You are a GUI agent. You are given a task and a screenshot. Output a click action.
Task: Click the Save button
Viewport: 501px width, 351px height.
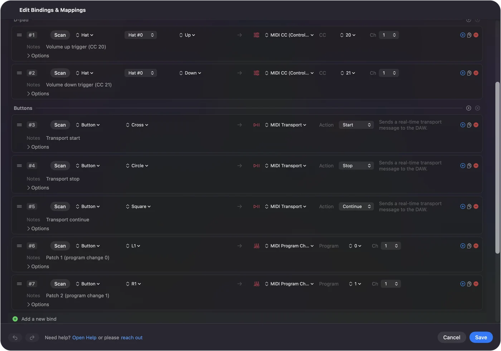point(481,337)
